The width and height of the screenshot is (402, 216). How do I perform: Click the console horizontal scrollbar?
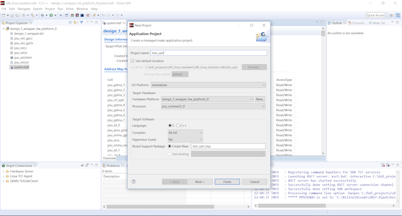[292, 206]
